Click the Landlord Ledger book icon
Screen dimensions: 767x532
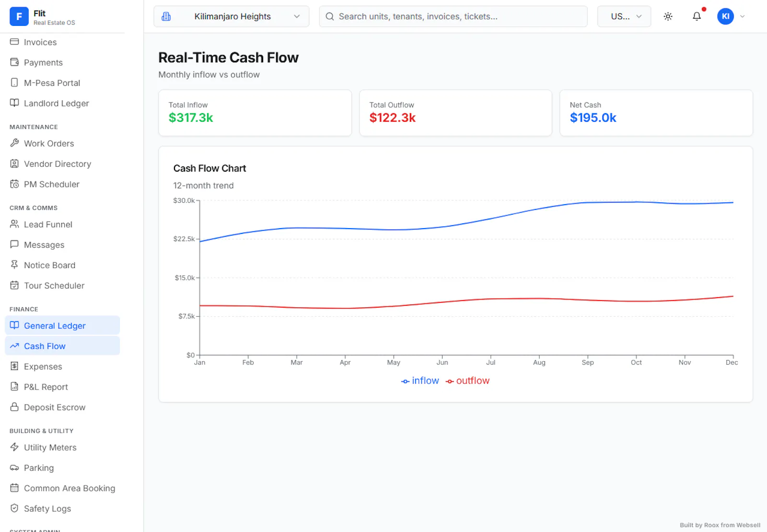14,103
